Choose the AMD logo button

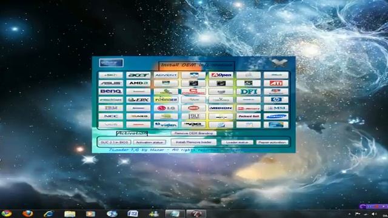click(x=138, y=83)
